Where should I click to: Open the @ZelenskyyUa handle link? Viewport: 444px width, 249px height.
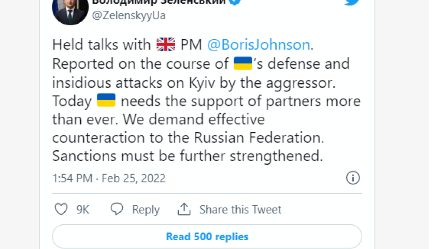[128, 15]
